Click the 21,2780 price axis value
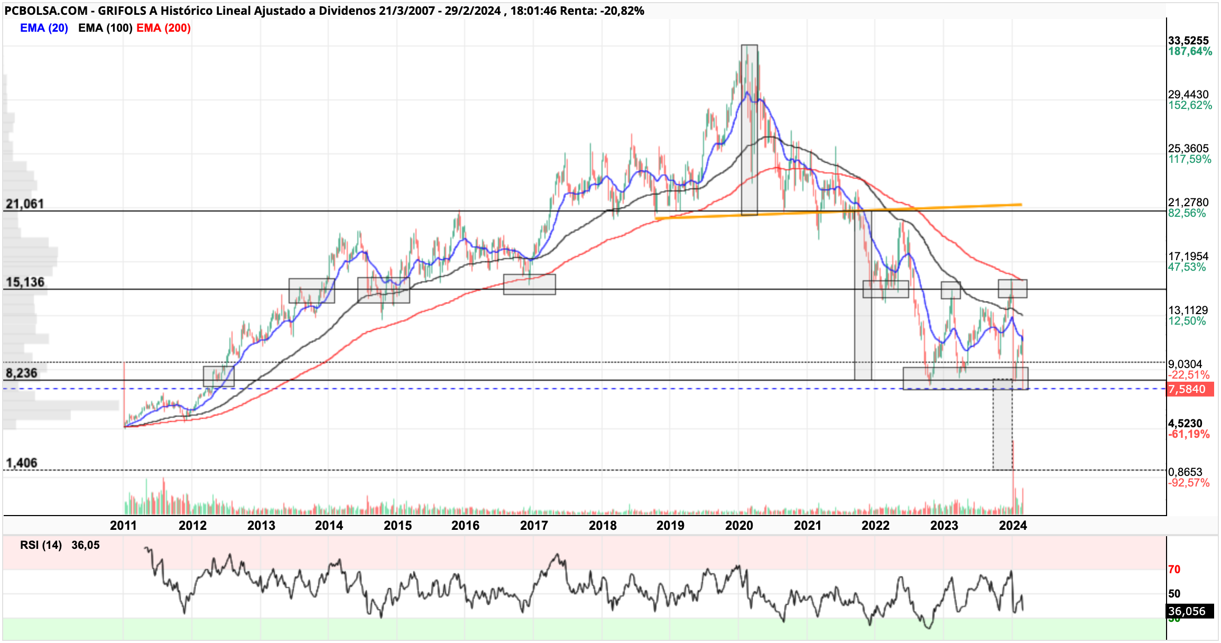Image resolution: width=1221 pixels, height=643 pixels. pos(1188,203)
